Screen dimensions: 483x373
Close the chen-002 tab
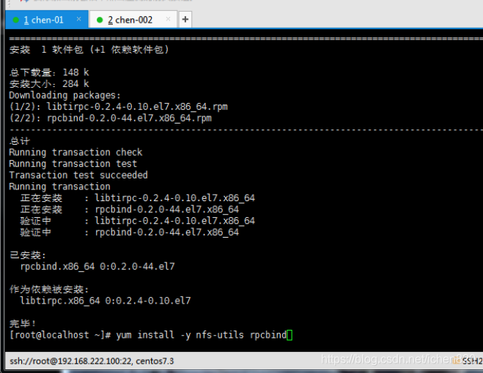click(x=168, y=19)
